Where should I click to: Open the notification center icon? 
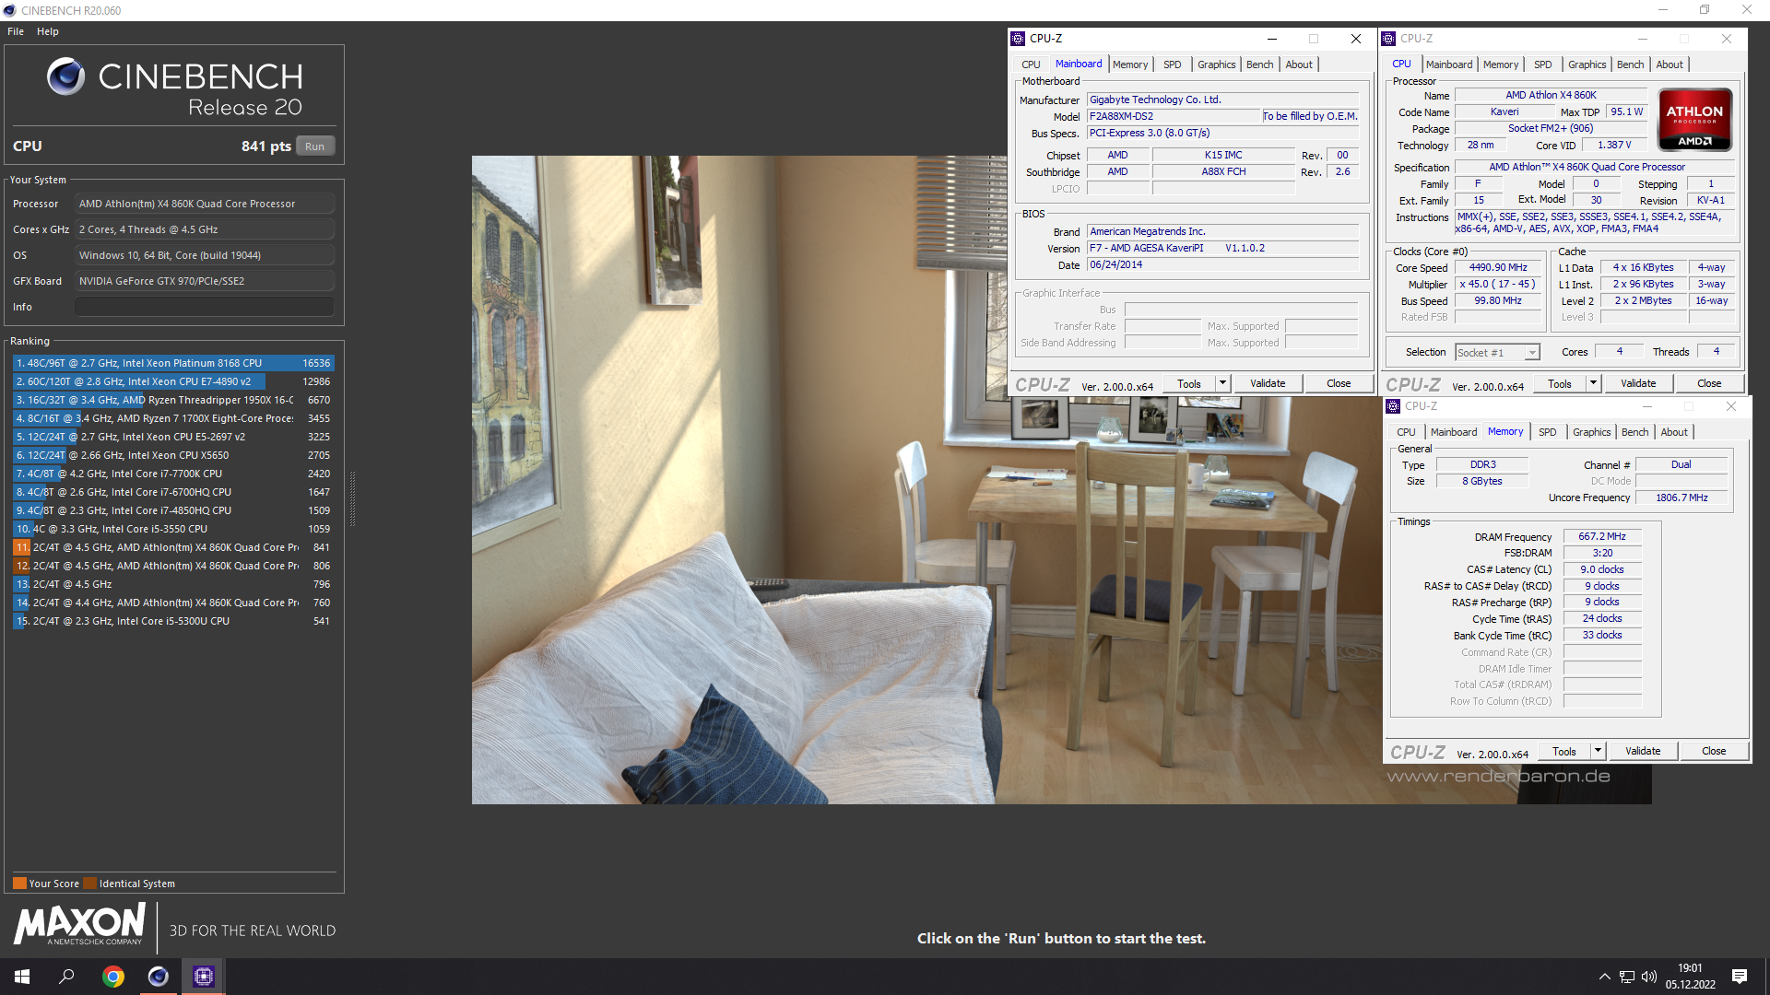tap(1740, 977)
